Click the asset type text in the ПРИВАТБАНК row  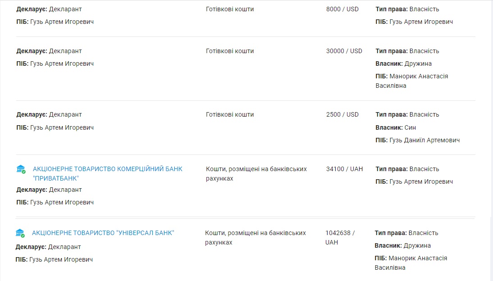click(256, 173)
